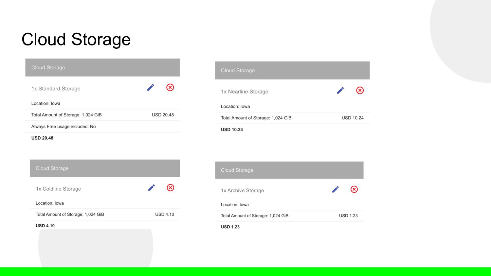Click the Cloud Storage header above Standard Storage
Image resolution: width=491 pixels, height=276 pixels.
point(102,67)
